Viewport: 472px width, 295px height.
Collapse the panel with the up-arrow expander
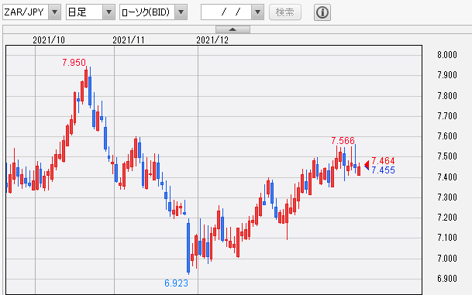233,29
